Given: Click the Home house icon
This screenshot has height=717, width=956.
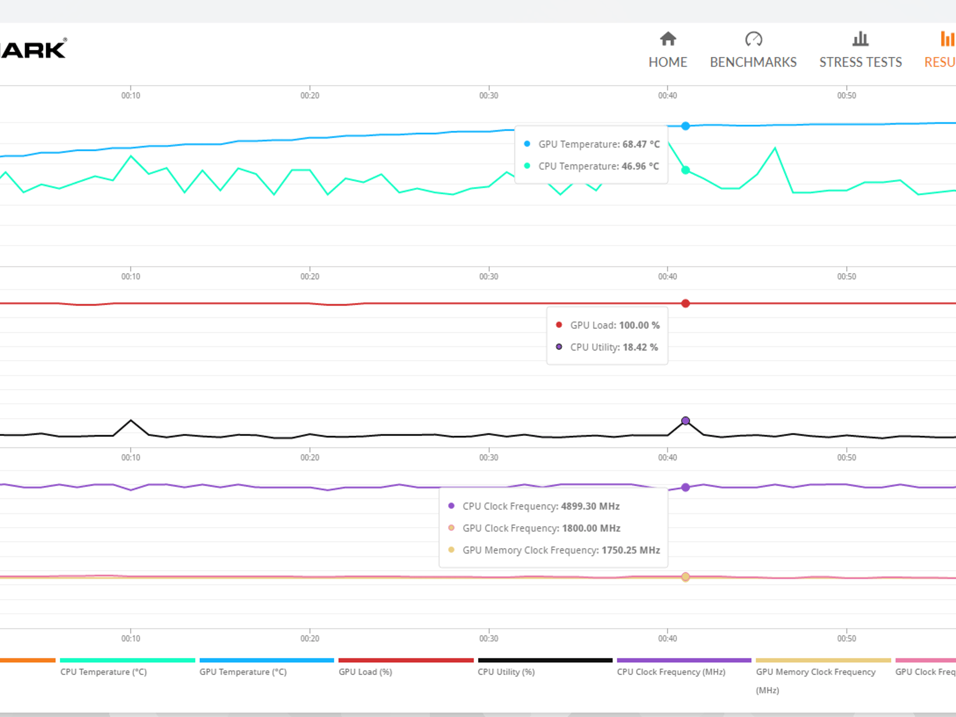Looking at the screenshot, I should click(x=668, y=39).
